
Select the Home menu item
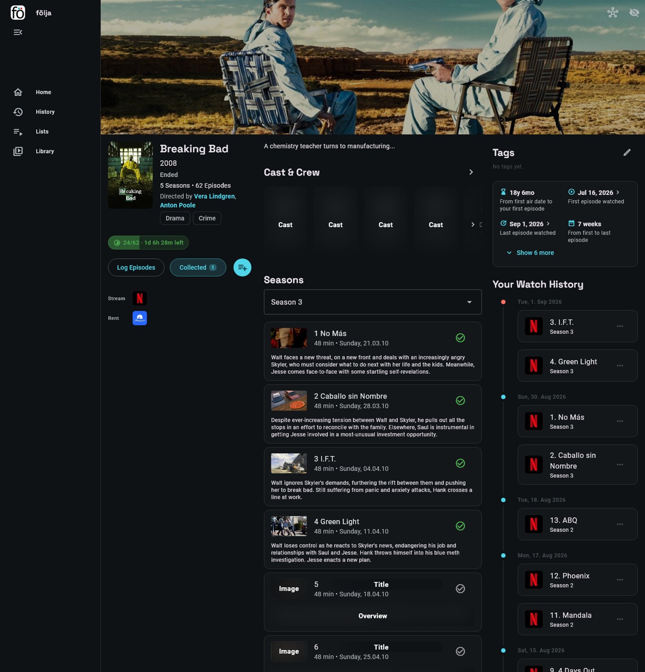(43, 92)
